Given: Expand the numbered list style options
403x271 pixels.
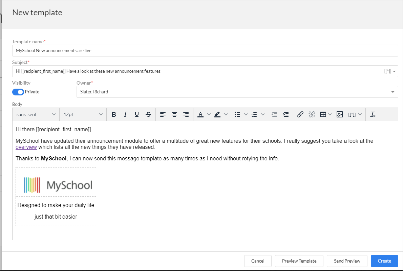Looking at the screenshot, I should coord(263,115).
